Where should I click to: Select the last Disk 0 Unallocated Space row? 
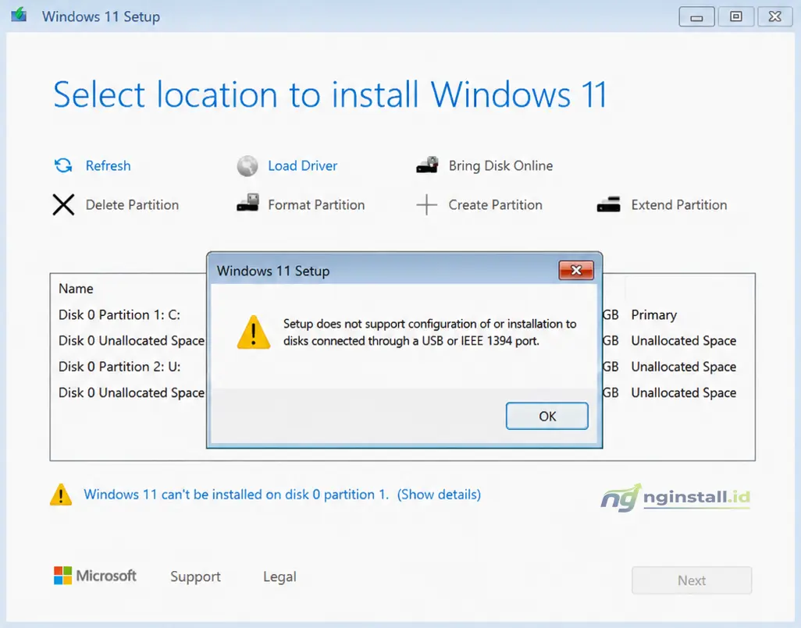[403, 392]
